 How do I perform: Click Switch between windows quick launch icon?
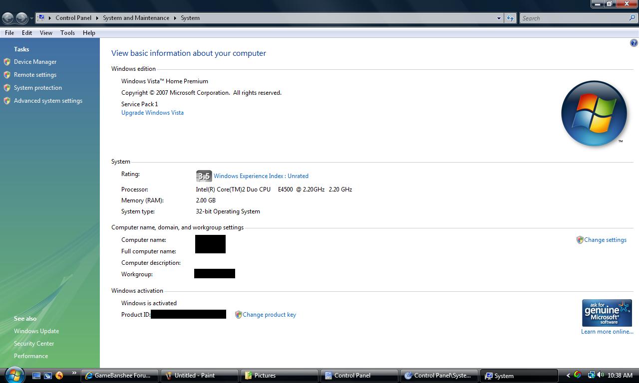[x=48, y=376]
